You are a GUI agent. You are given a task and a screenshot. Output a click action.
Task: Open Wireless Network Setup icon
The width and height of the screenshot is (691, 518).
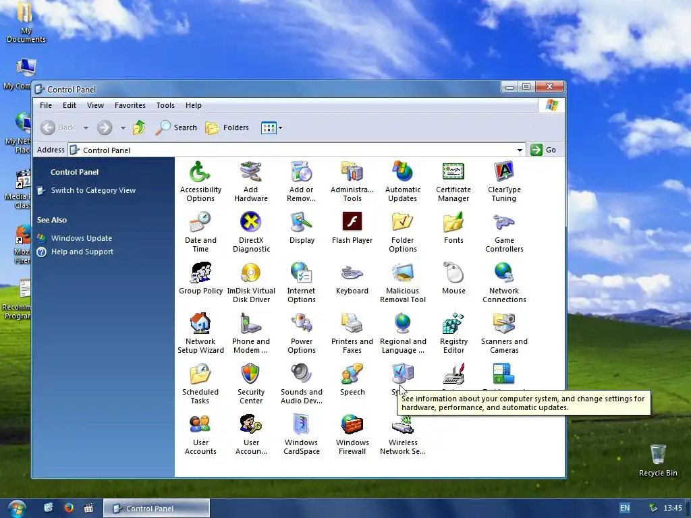pyautogui.click(x=403, y=434)
